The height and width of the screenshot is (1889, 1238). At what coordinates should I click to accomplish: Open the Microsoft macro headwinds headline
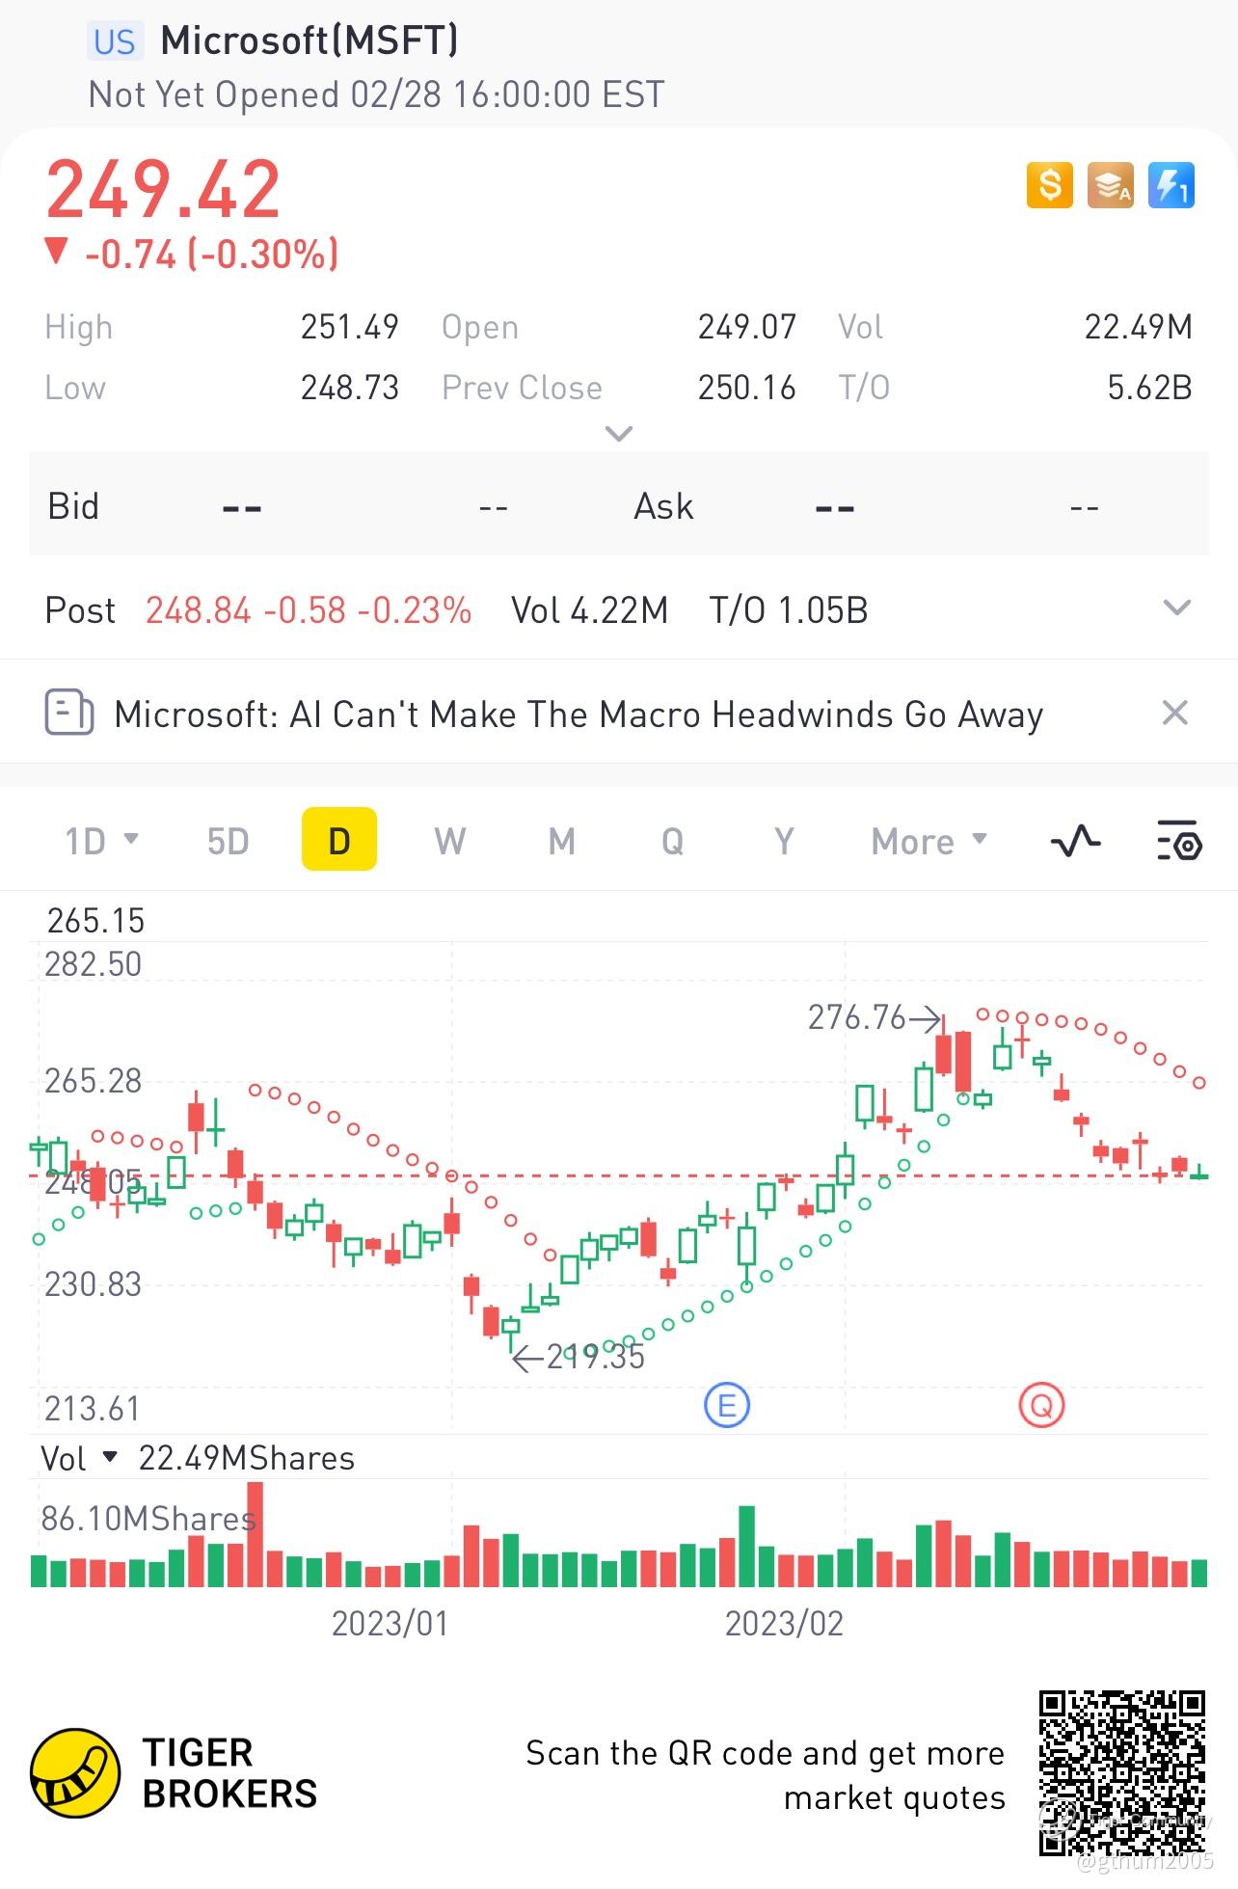tap(579, 715)
